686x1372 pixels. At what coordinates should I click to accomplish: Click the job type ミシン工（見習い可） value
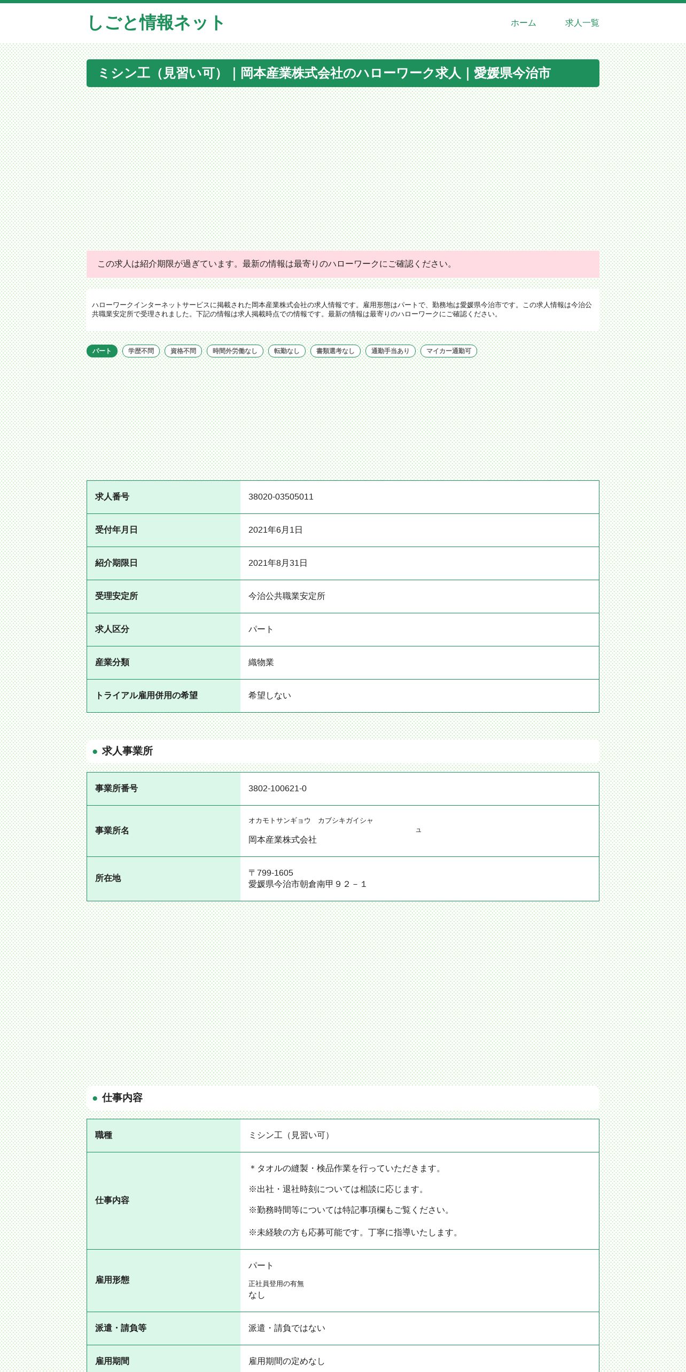click(291, 1135)
